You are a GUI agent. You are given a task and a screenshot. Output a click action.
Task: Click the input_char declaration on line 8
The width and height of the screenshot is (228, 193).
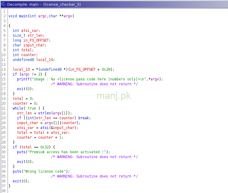pyautogui.click(x=35, y=45)
